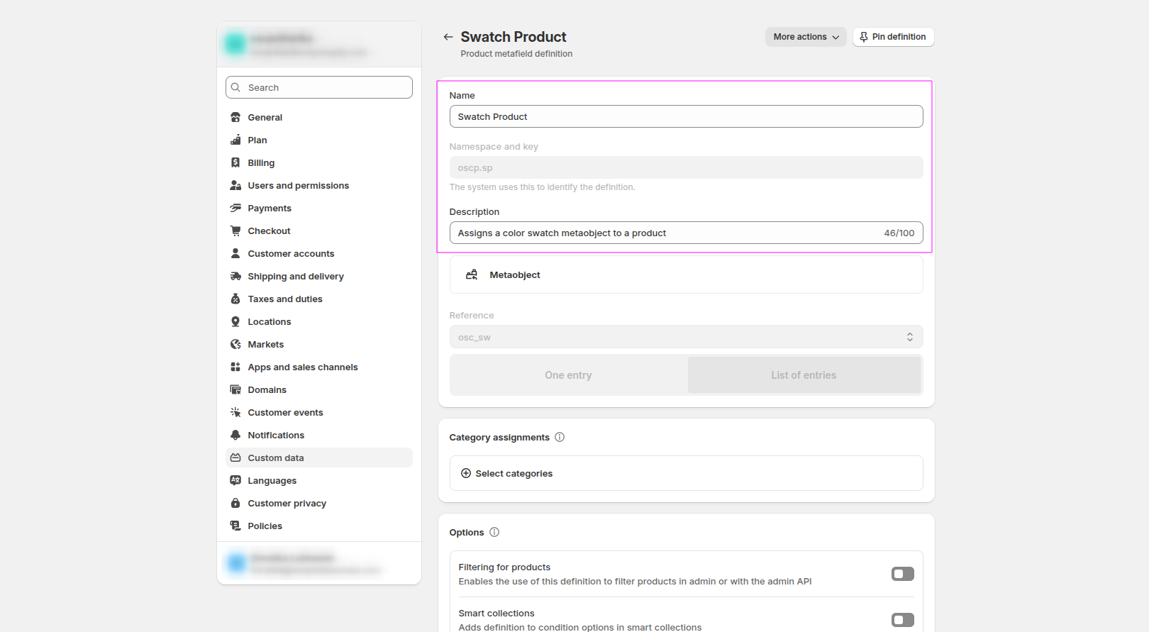Open Payments settings
The width and height of the screenshot is (1149, 632).
[319, 208]
